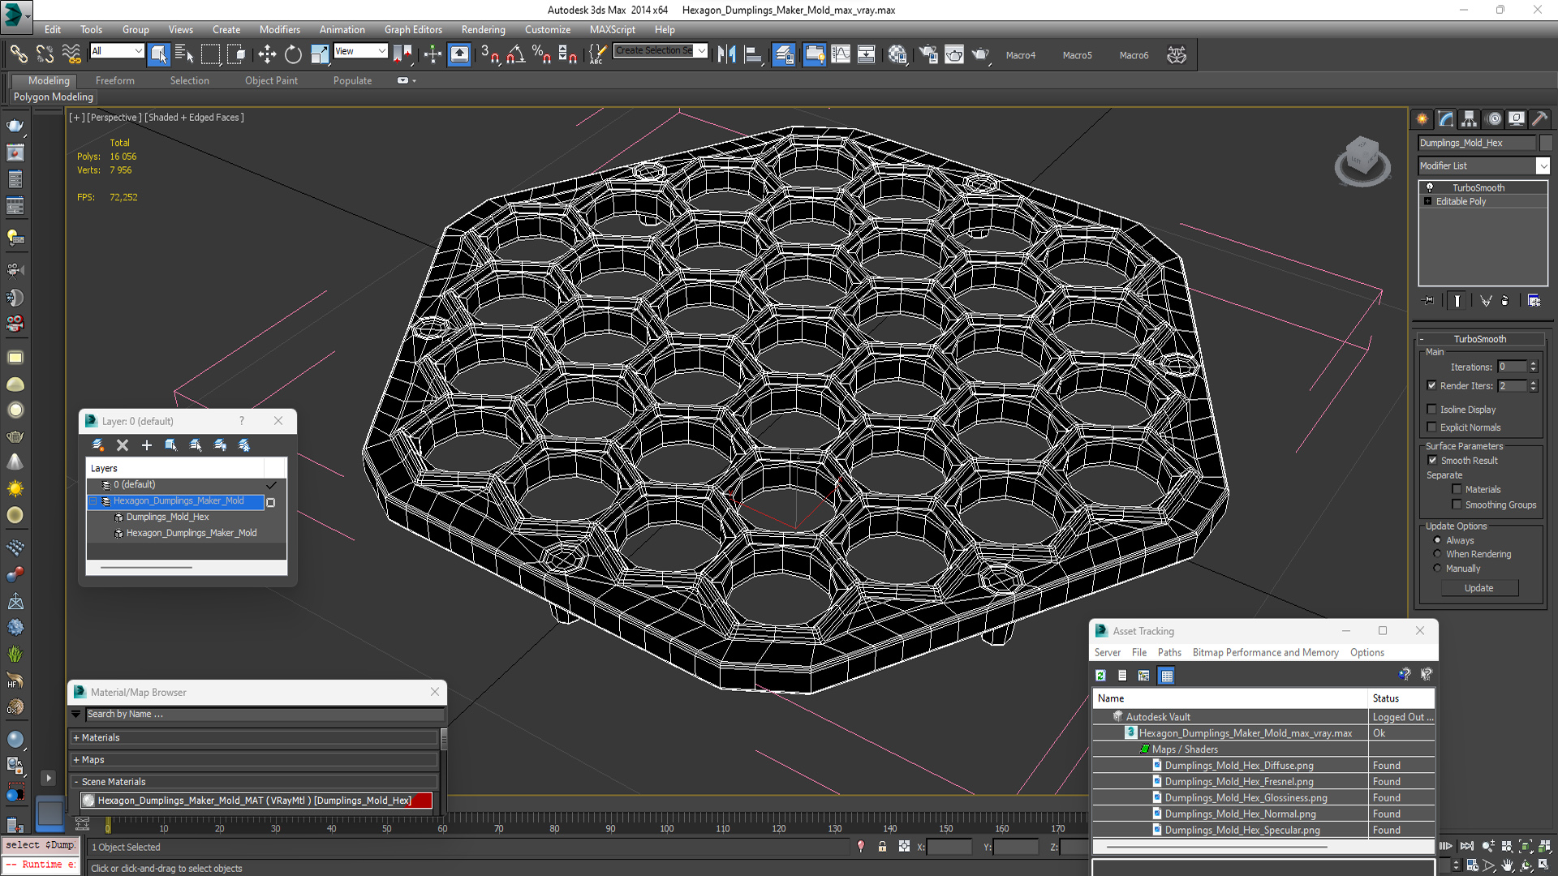Open the Curve Editor
This screenshot has width=1558, height=876.
coord(841,54)
